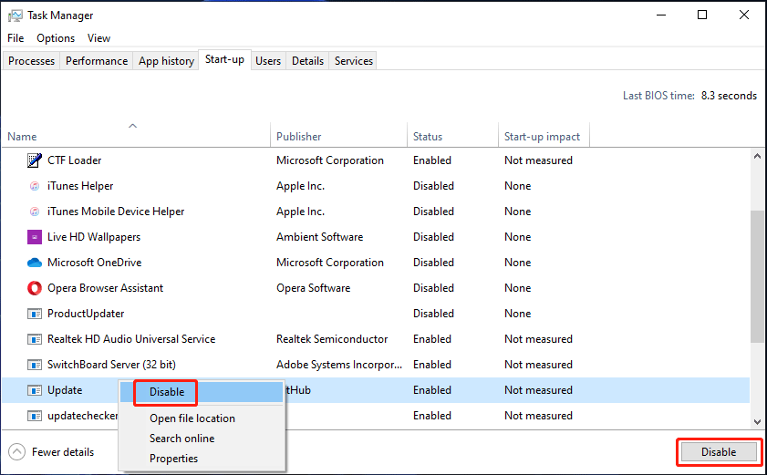Click the vertical scrollbar down arrow
Image resolution: width=767 pixels, height=475 pixels.
pos(758,421)
